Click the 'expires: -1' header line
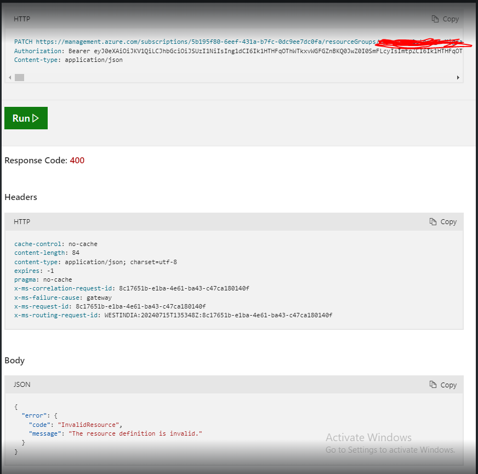478x474 pixels. pos(34,271)
